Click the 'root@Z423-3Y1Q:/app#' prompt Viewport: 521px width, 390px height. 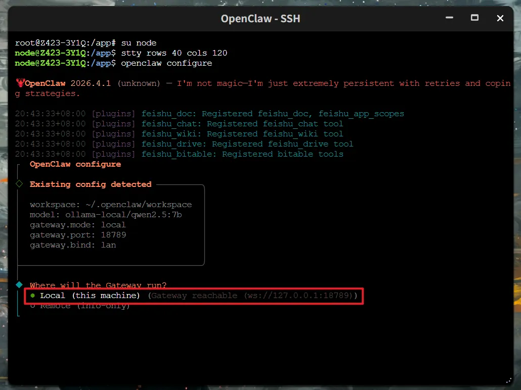click(65, 43)
